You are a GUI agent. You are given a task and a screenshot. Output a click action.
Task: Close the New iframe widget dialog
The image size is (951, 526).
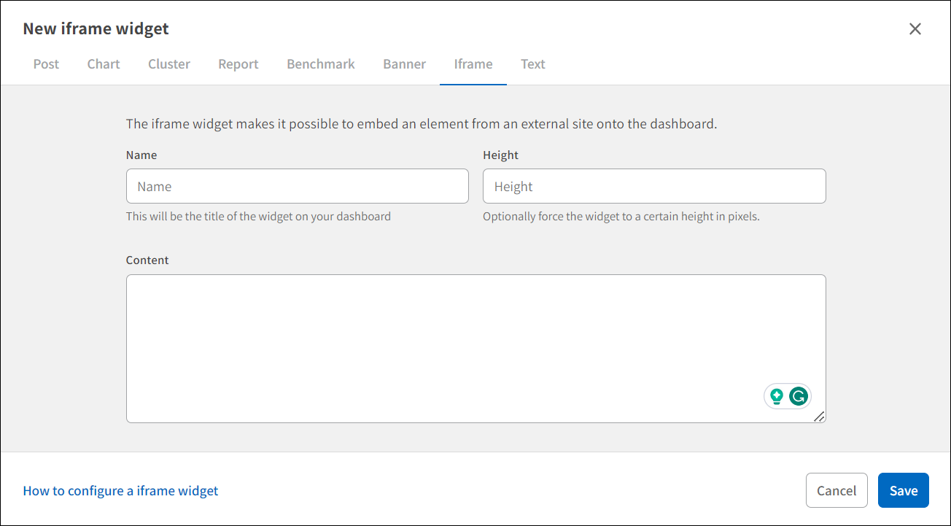pyautogui.click(x=915, y=28)
